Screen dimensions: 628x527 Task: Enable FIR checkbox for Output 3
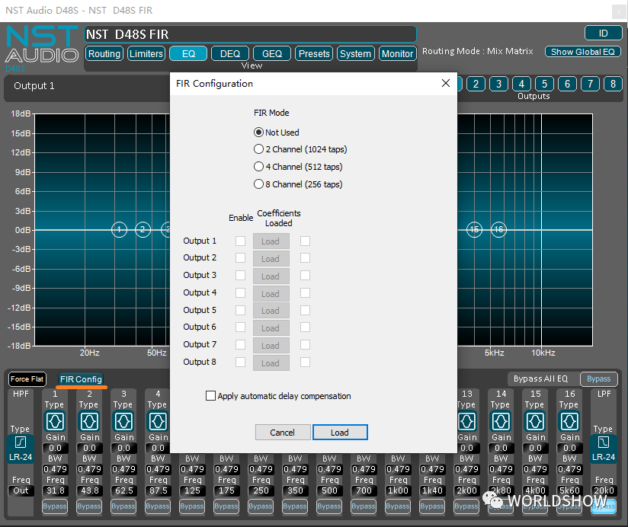click(240, 276)
